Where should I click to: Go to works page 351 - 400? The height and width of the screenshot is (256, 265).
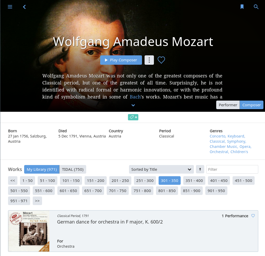click(194, 181)
